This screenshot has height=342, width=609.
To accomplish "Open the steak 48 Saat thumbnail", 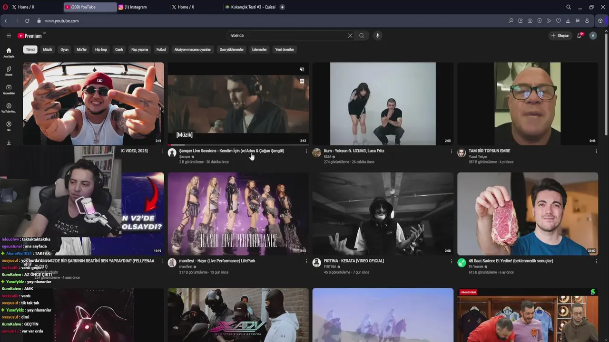I will click(x=528, y=214).
